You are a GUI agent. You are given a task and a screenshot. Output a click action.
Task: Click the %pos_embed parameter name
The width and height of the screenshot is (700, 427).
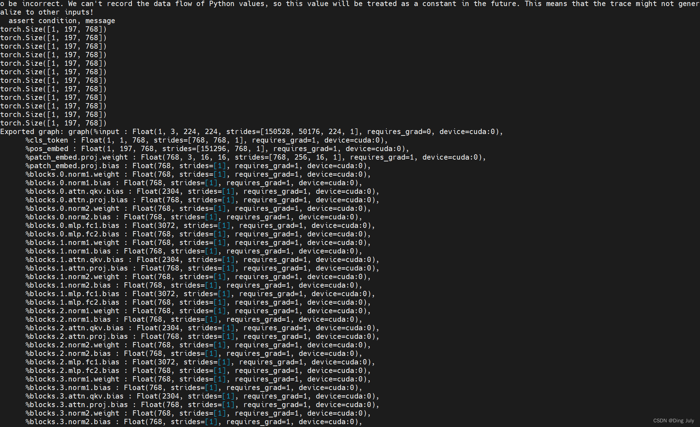[x=47, y=149]
